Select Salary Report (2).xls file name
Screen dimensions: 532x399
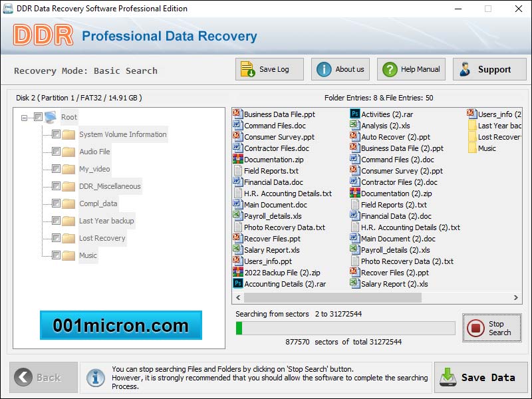394,284
